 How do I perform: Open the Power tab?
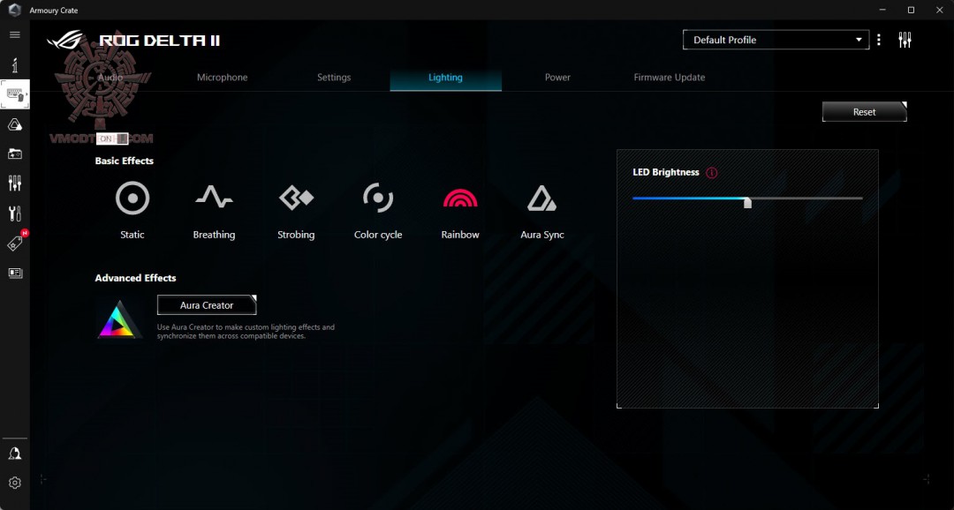coord(557,78)
